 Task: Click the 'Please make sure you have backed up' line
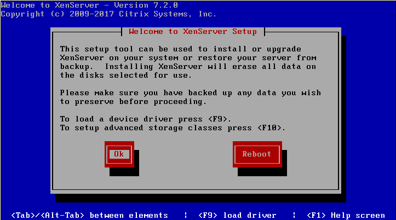191,93
